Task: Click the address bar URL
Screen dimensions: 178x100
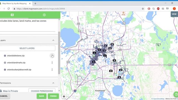Action: coord(41,9)
